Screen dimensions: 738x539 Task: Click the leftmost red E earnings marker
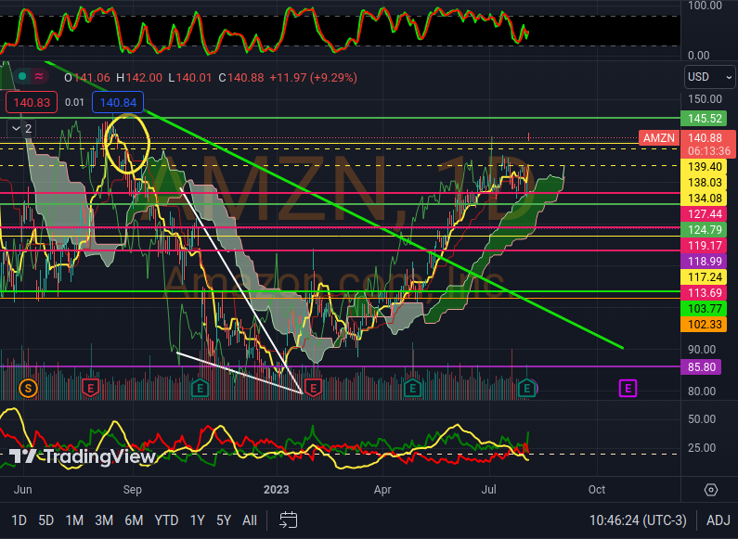coord(91,387)
